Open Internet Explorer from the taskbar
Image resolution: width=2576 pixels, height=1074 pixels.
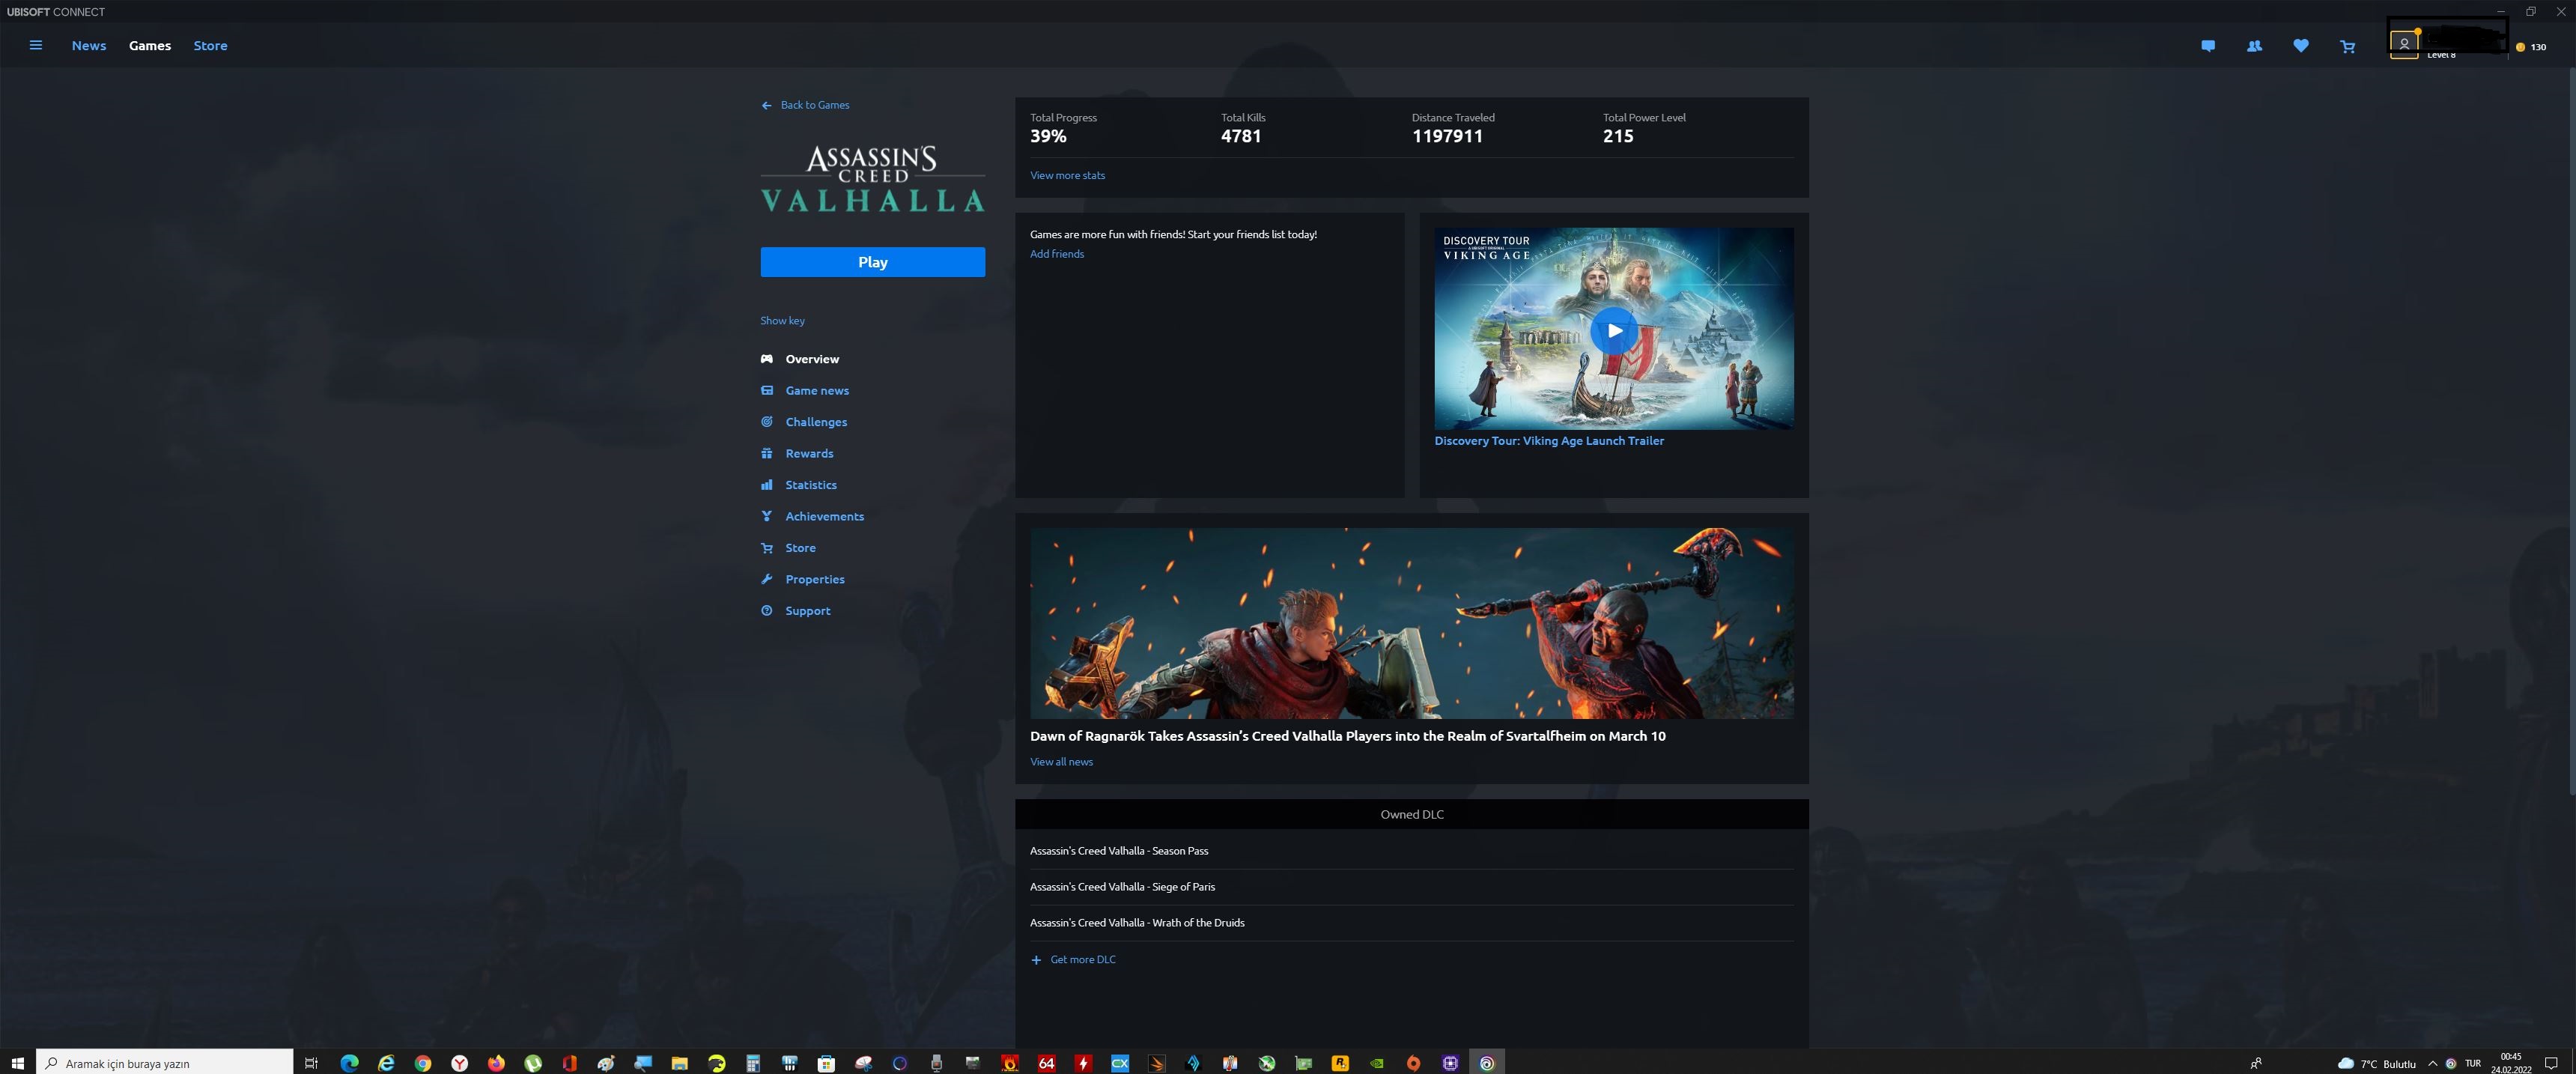point(386,1063)
